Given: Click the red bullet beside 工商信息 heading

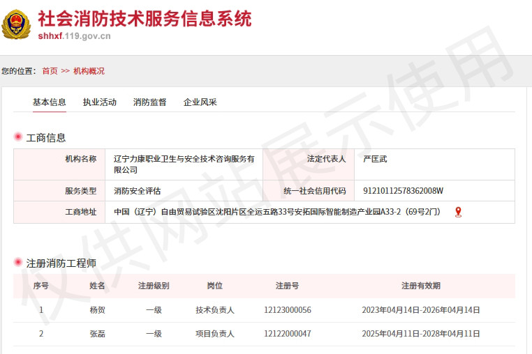Looking at the screenshot, I should pos(17,137).
